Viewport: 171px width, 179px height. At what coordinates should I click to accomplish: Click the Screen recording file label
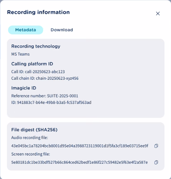pyautogui.click(x=31, y=154)
